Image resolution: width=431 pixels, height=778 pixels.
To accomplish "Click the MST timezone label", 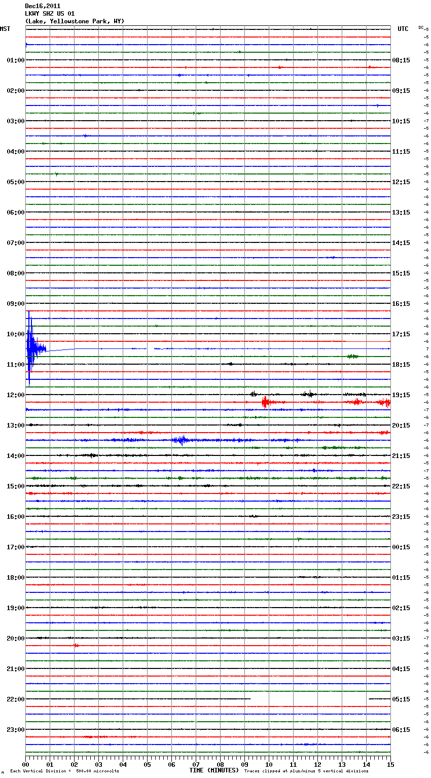I will coord(5,29).
